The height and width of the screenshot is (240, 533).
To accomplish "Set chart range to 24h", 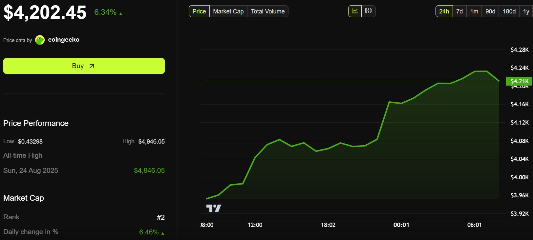I will 444,11.
